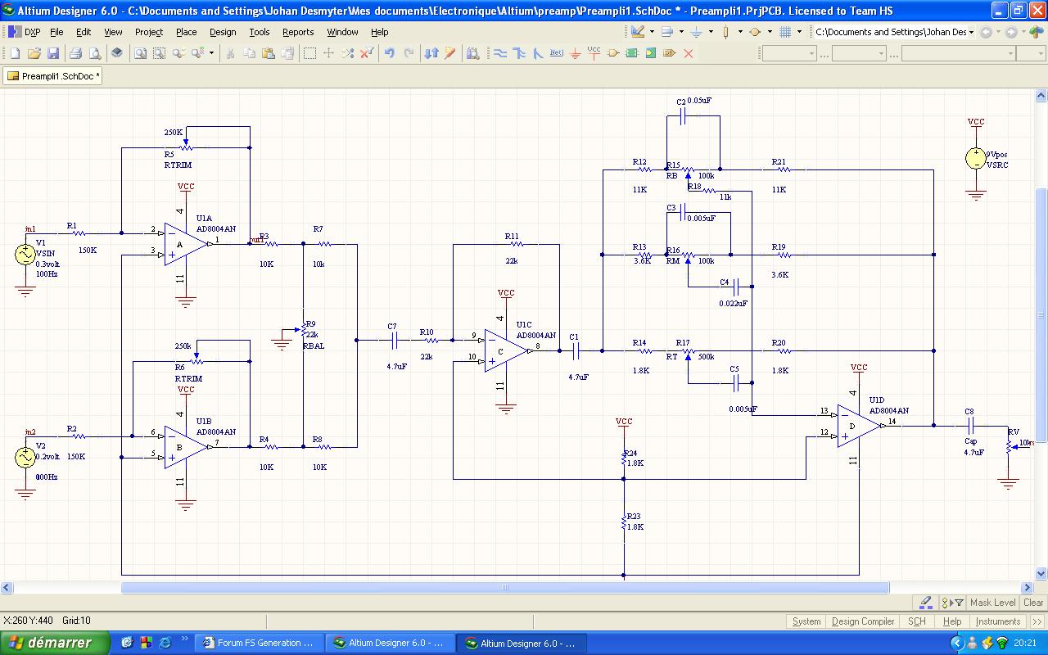
Task: Click the horizontal scrollbar thumb
Action: (x=504, y=587)
